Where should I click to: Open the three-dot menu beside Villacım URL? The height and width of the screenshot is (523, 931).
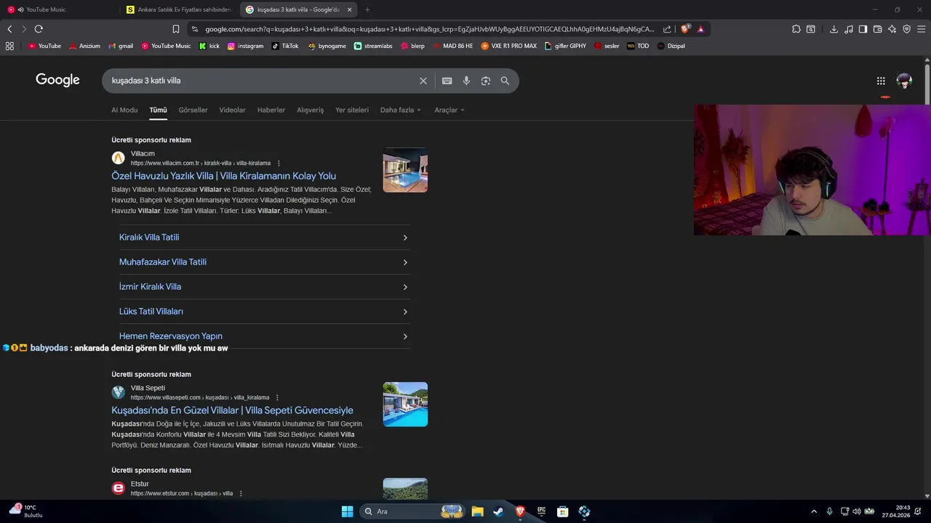coord(279,163)
